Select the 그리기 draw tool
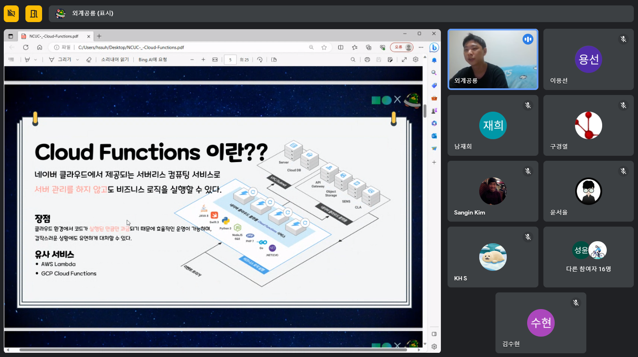The height and width of the screenshot is (357, 638). pyautogui.click(x=60, y=60)
